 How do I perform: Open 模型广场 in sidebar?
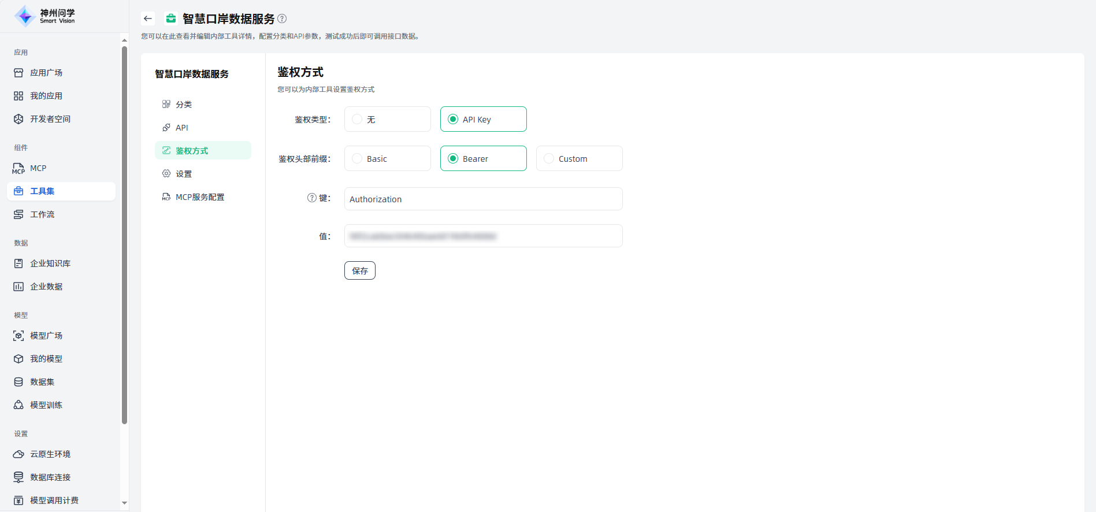(46, 336)
